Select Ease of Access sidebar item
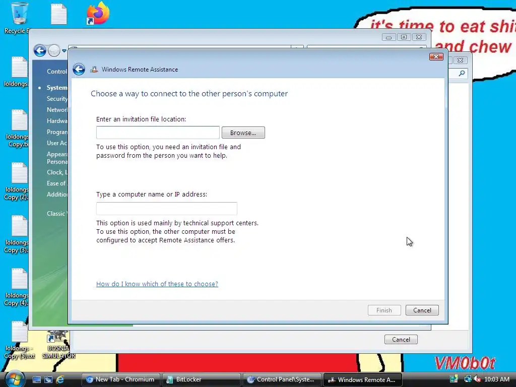 (57, 183)
